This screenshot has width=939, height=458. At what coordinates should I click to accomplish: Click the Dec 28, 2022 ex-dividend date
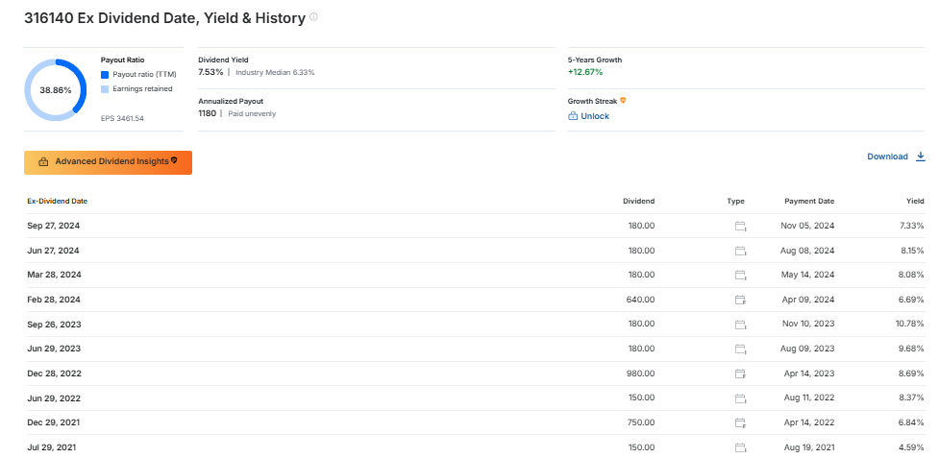coord(54,374)
